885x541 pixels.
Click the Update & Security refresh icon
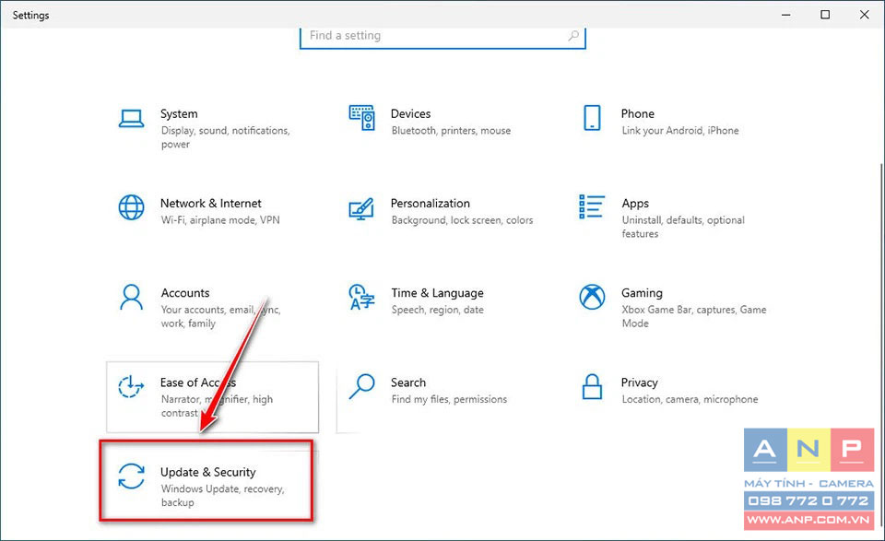tap(131, 476)
